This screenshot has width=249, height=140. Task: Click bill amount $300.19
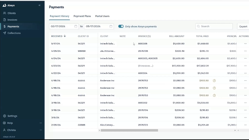180,51
